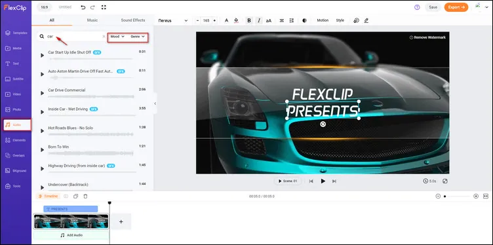The width and height of the screenshot is (493, 245).
Task: Switch to the Sound Effects tab
Action: pos(133,20)
